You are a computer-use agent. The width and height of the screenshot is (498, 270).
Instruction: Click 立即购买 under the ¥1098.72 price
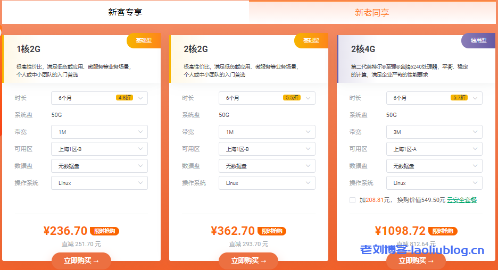(416, 260)
